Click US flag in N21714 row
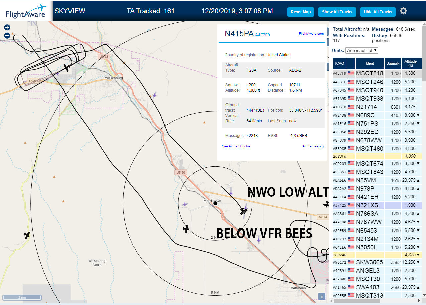The width and height of the screenshot is (426, 305). [x=351, y=107]
